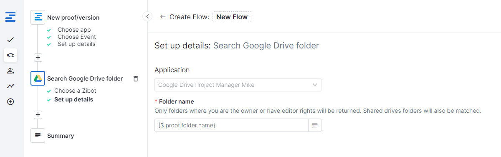Viewport: 501px width, 157px height.
Task: Open the checkmark proofs icon in sidebar
Action: tap(10, 40)
